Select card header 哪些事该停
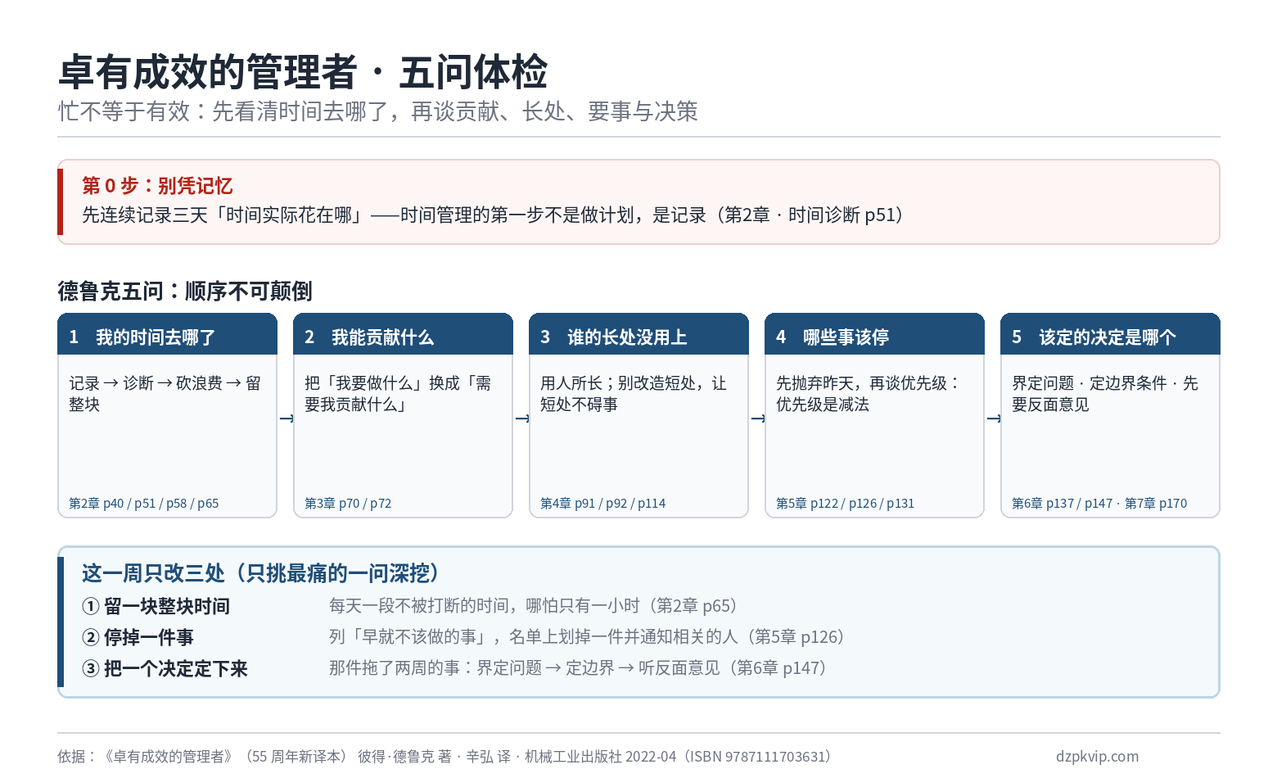The image size is (1277, 778). [874, 334]
